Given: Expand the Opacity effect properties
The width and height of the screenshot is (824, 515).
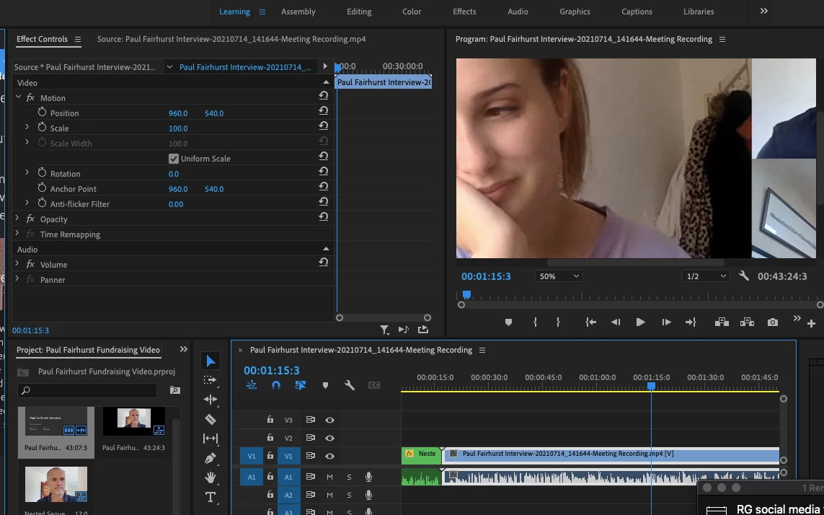Looking at the screenshot, I should [18, 219].
